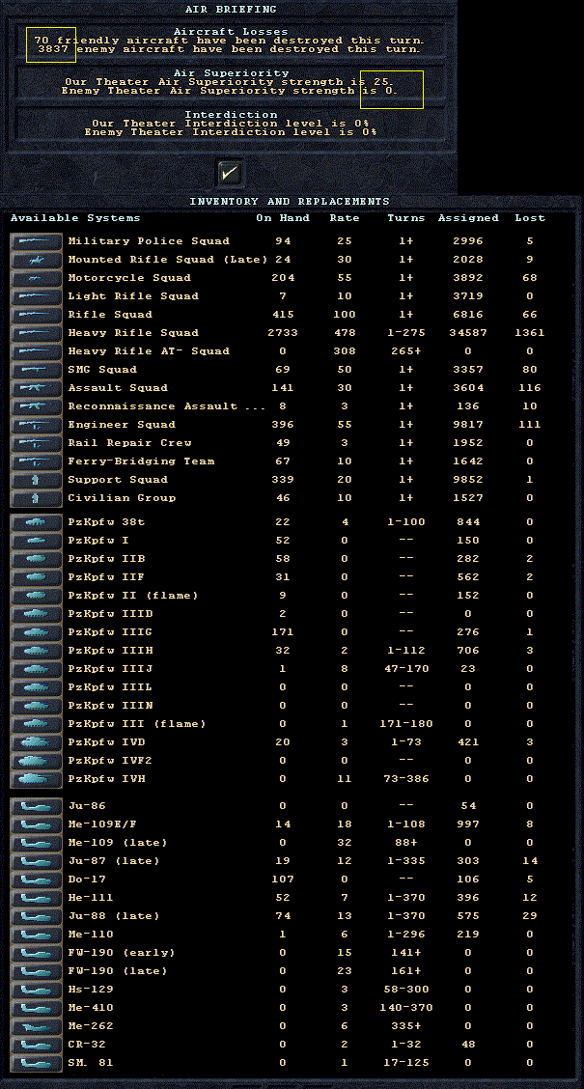Image resolution: width=584 pixels, height=1089 pixels.
Task: Select the PzKpfw IIIG tank icon
Action: pyautogui.click(x=37, y=632)
